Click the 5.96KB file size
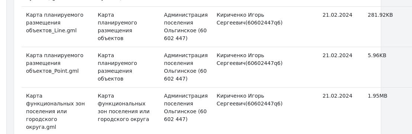412x134 pixels. coord(377,55)
